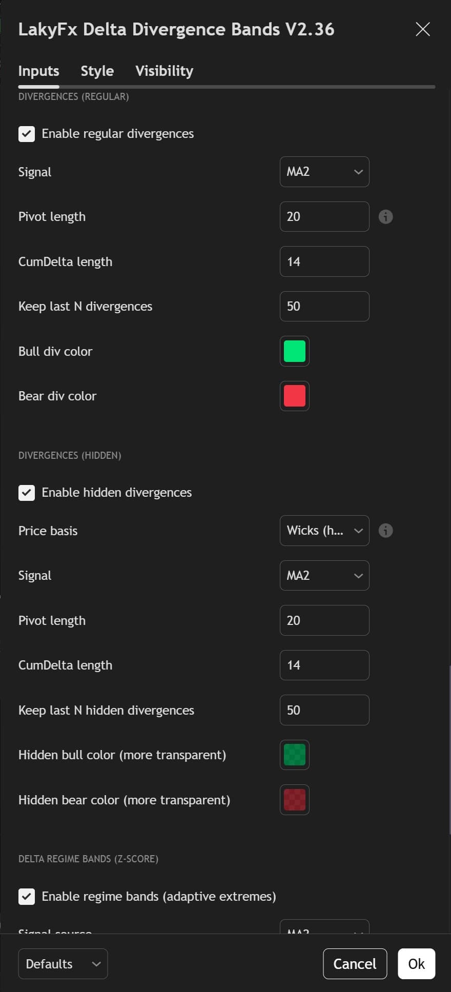Click the info icon beside Price basis

pos(385,531)
